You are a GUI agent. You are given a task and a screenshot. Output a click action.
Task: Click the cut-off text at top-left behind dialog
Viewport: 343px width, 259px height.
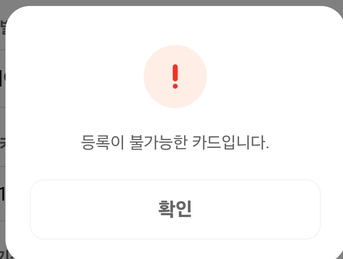click(3, 27)
